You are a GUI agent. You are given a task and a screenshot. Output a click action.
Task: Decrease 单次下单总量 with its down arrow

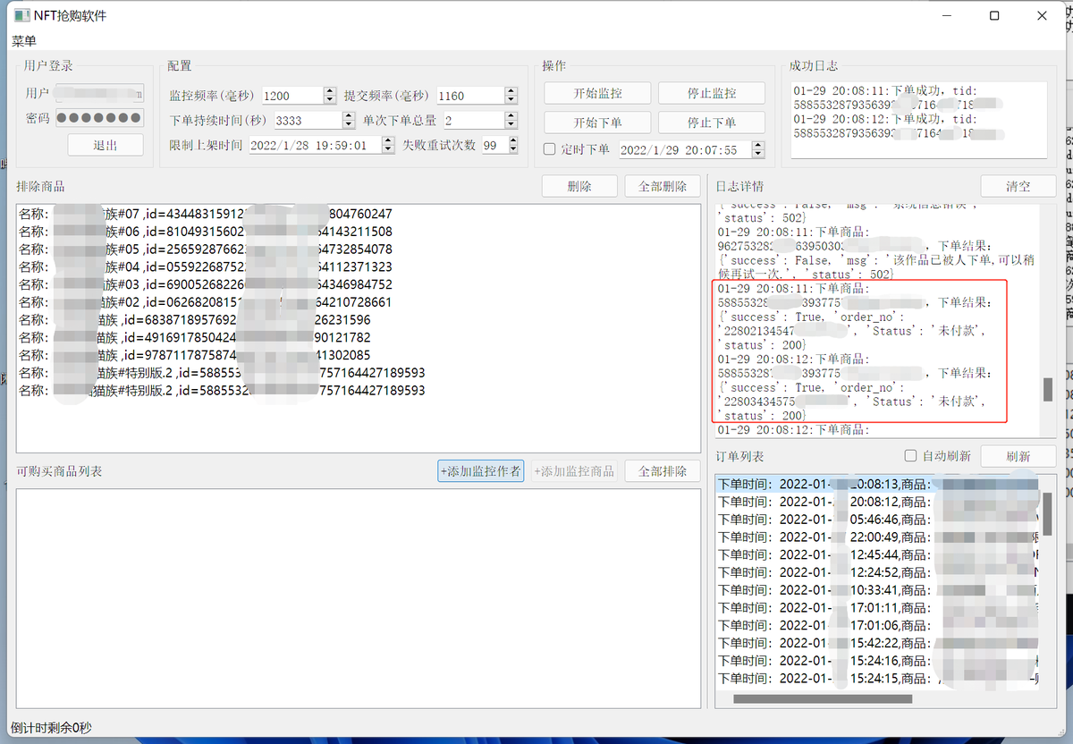click(x=511, y=124)
